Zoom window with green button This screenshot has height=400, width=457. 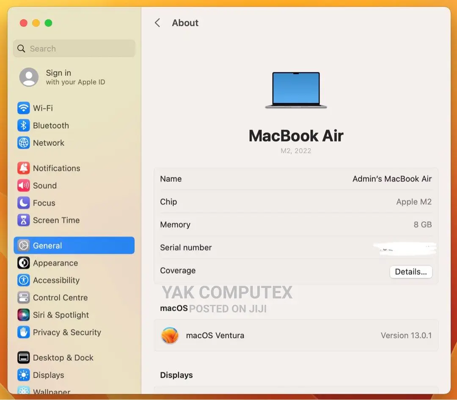[x=48, y=23]
